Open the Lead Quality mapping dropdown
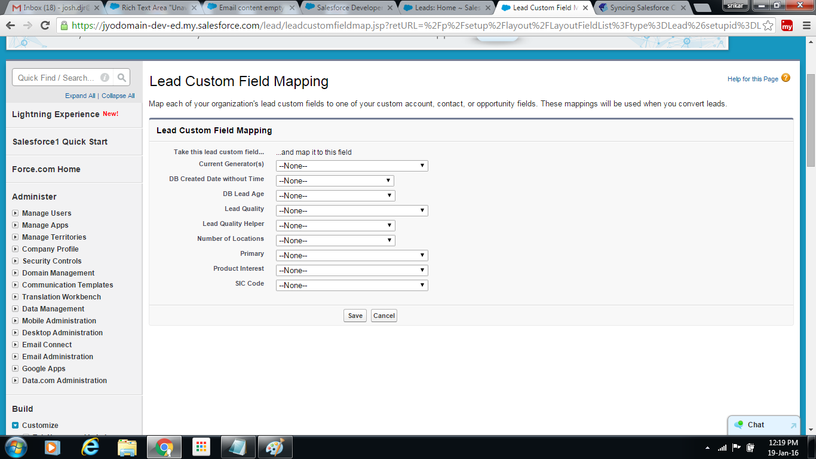The image size is (816, 459). tap(352, 210)
